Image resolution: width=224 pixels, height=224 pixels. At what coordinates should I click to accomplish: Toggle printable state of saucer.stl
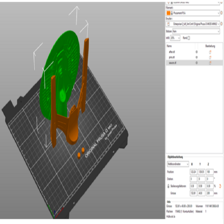(x=197, y=63)
